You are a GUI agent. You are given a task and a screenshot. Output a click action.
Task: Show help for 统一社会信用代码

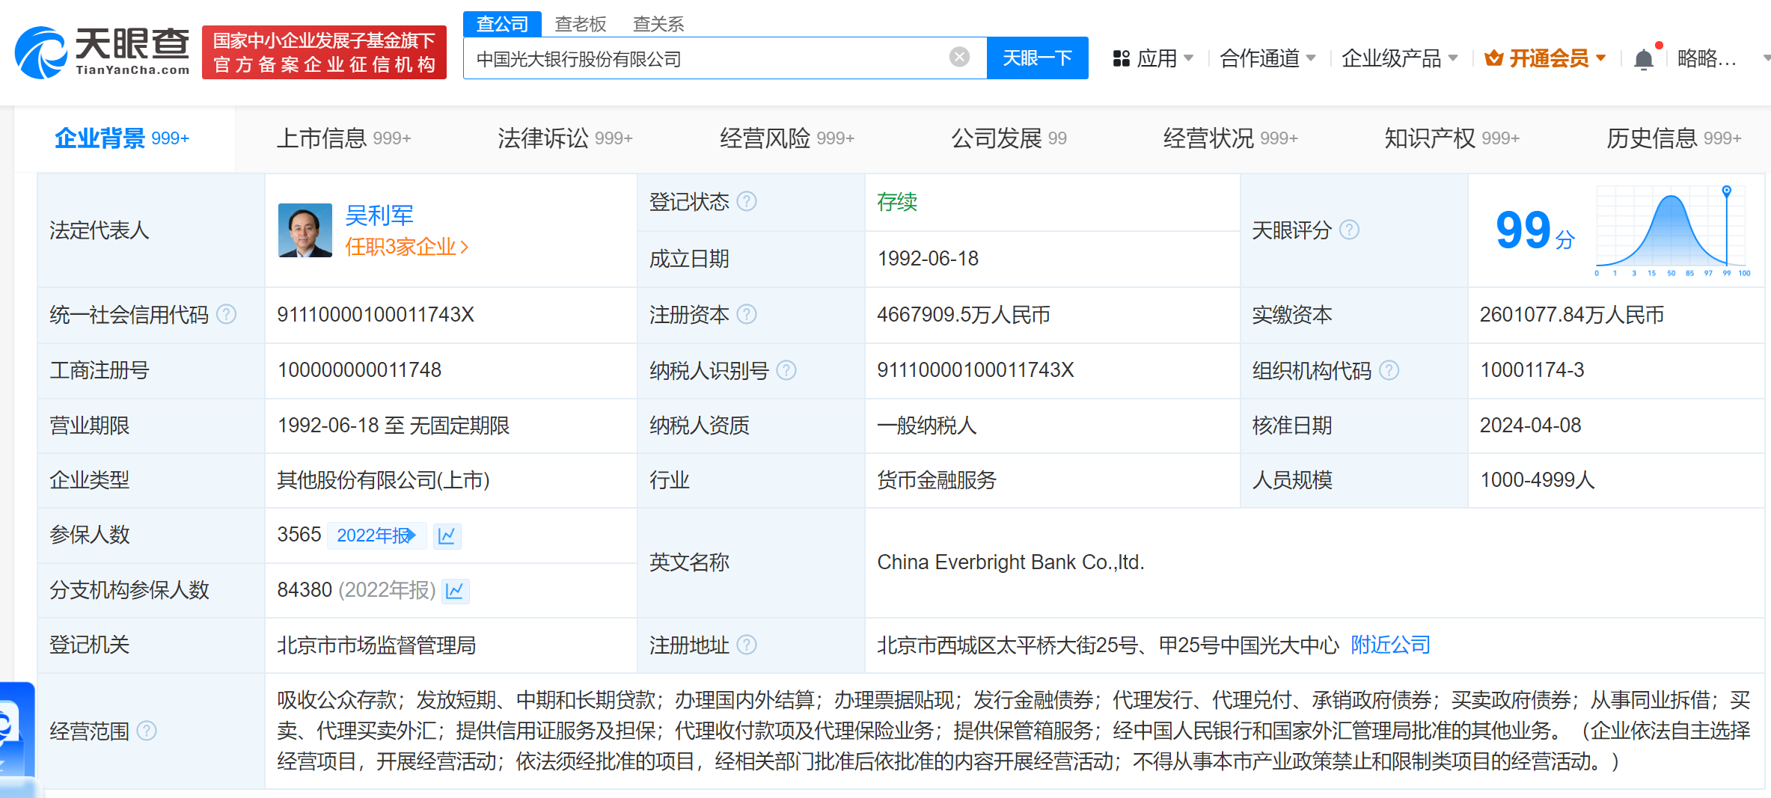(x=226, y=314)
